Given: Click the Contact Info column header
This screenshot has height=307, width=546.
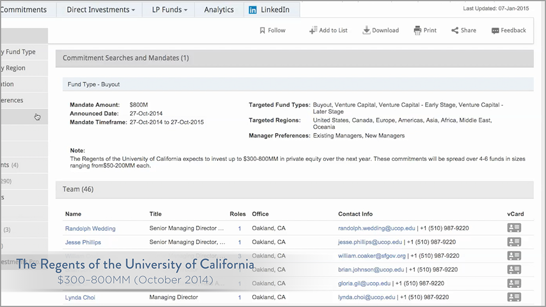Looking at the screenshot, I should pyautogui.click(x=355, y=214).
